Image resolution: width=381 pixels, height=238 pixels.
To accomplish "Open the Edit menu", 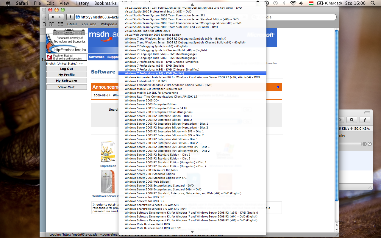I will coord(50,3).
